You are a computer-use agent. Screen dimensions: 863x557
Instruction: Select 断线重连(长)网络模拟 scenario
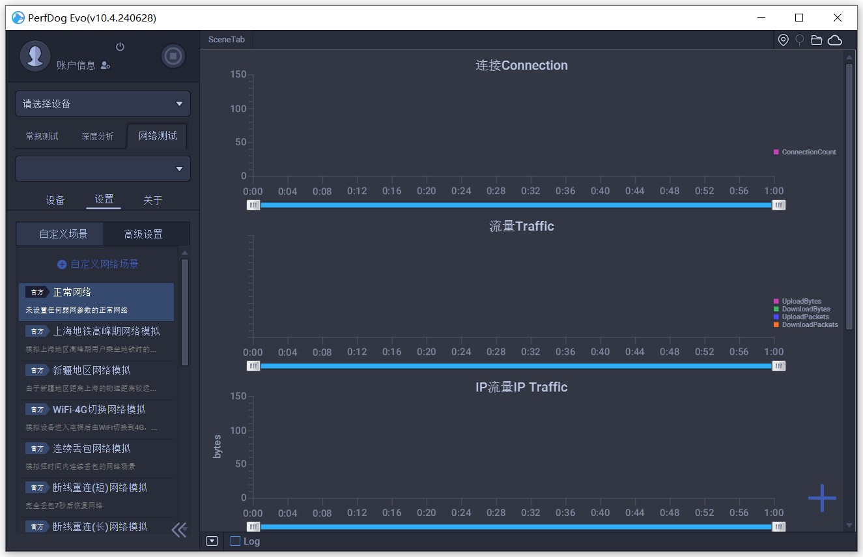click(96, 525)
